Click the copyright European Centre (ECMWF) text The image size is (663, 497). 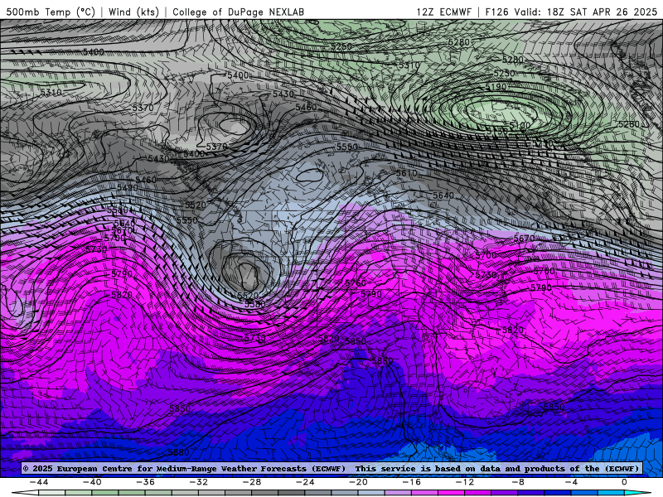click(x=184, y=468)
